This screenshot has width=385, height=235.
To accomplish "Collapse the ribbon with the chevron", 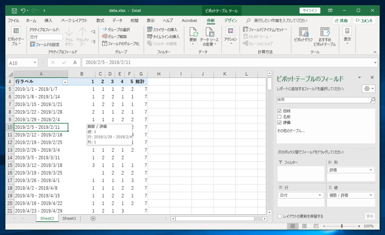I will pos(375,52).
